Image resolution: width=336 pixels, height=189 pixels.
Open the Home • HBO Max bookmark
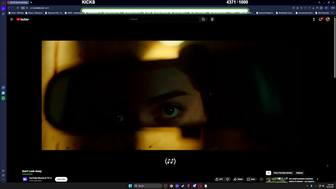16,13
